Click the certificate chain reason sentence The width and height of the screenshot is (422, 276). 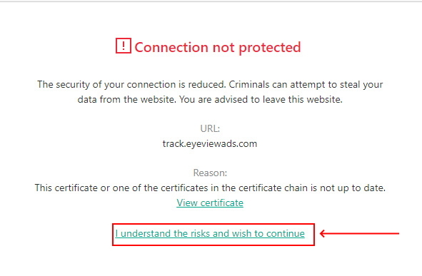210,188
